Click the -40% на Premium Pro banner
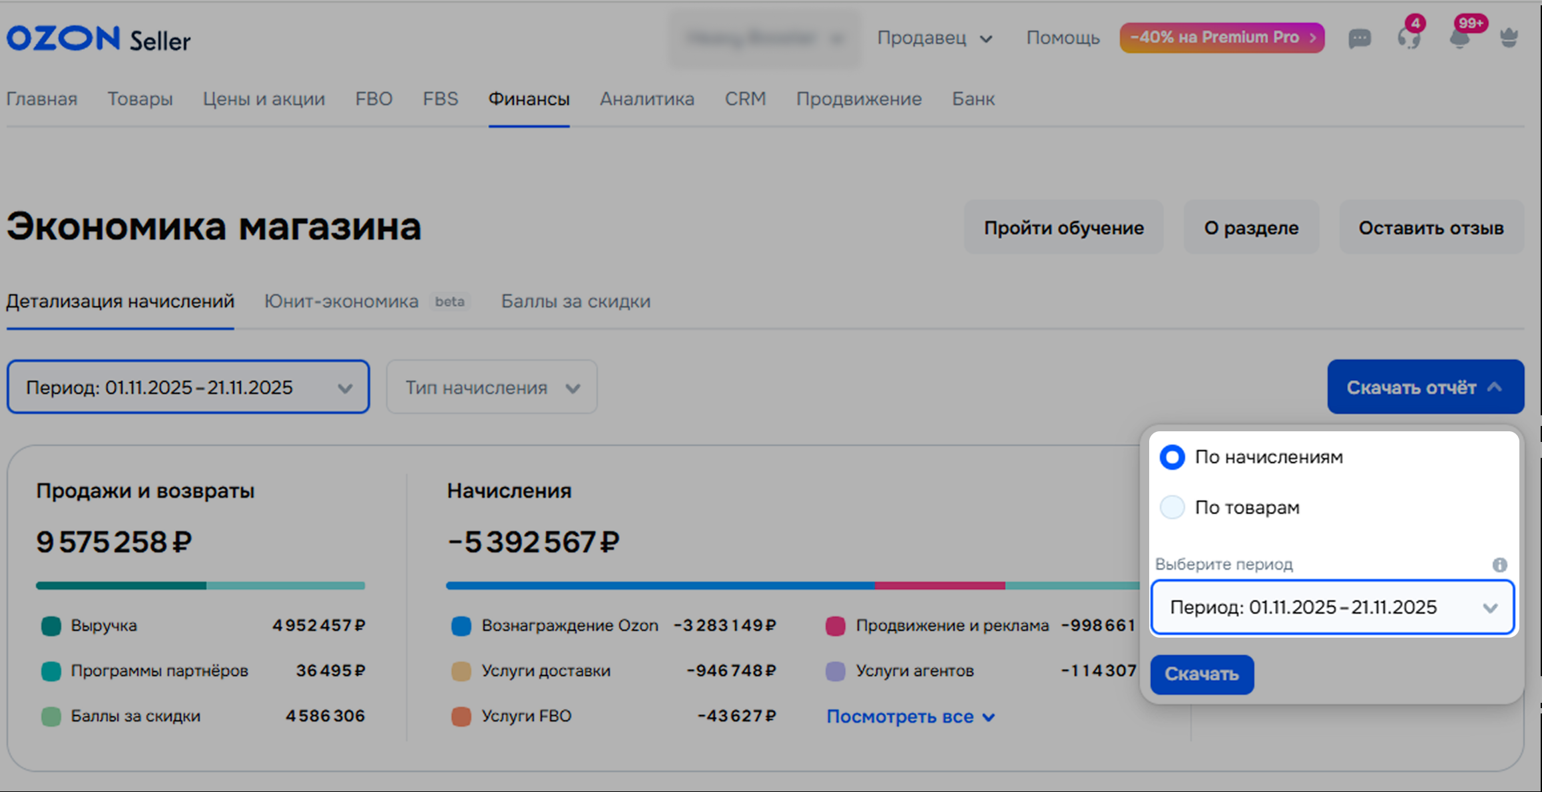1542x792 pixels. (1222, 37)
